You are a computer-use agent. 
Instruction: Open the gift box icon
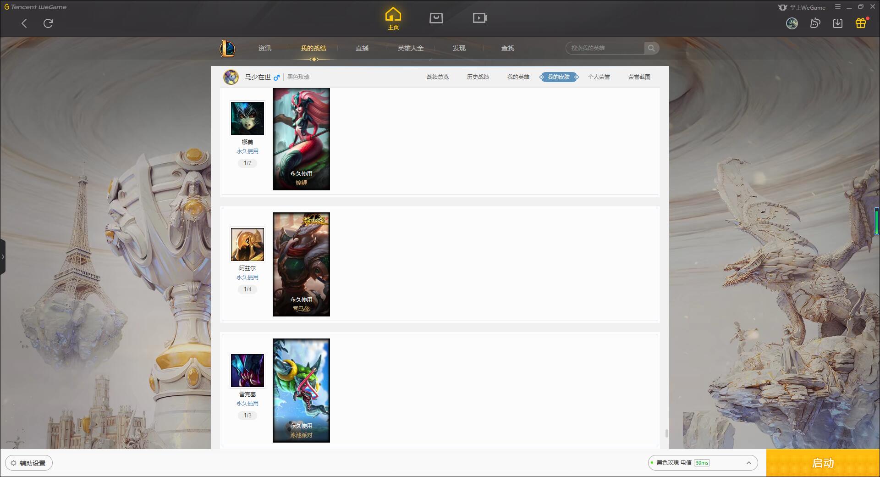tap(861, 23)
